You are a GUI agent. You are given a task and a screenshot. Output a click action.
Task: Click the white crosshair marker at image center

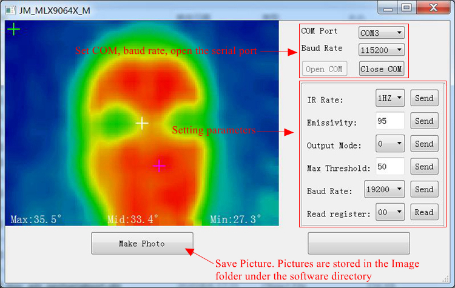pyautogui.click(x=142, y=123)
